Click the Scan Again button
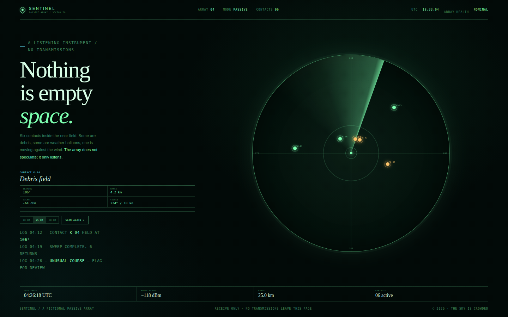508x317 pixels. click(75, 220)
